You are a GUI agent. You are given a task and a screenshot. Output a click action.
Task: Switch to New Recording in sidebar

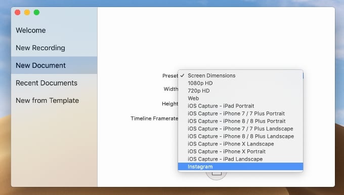[54, 48]
